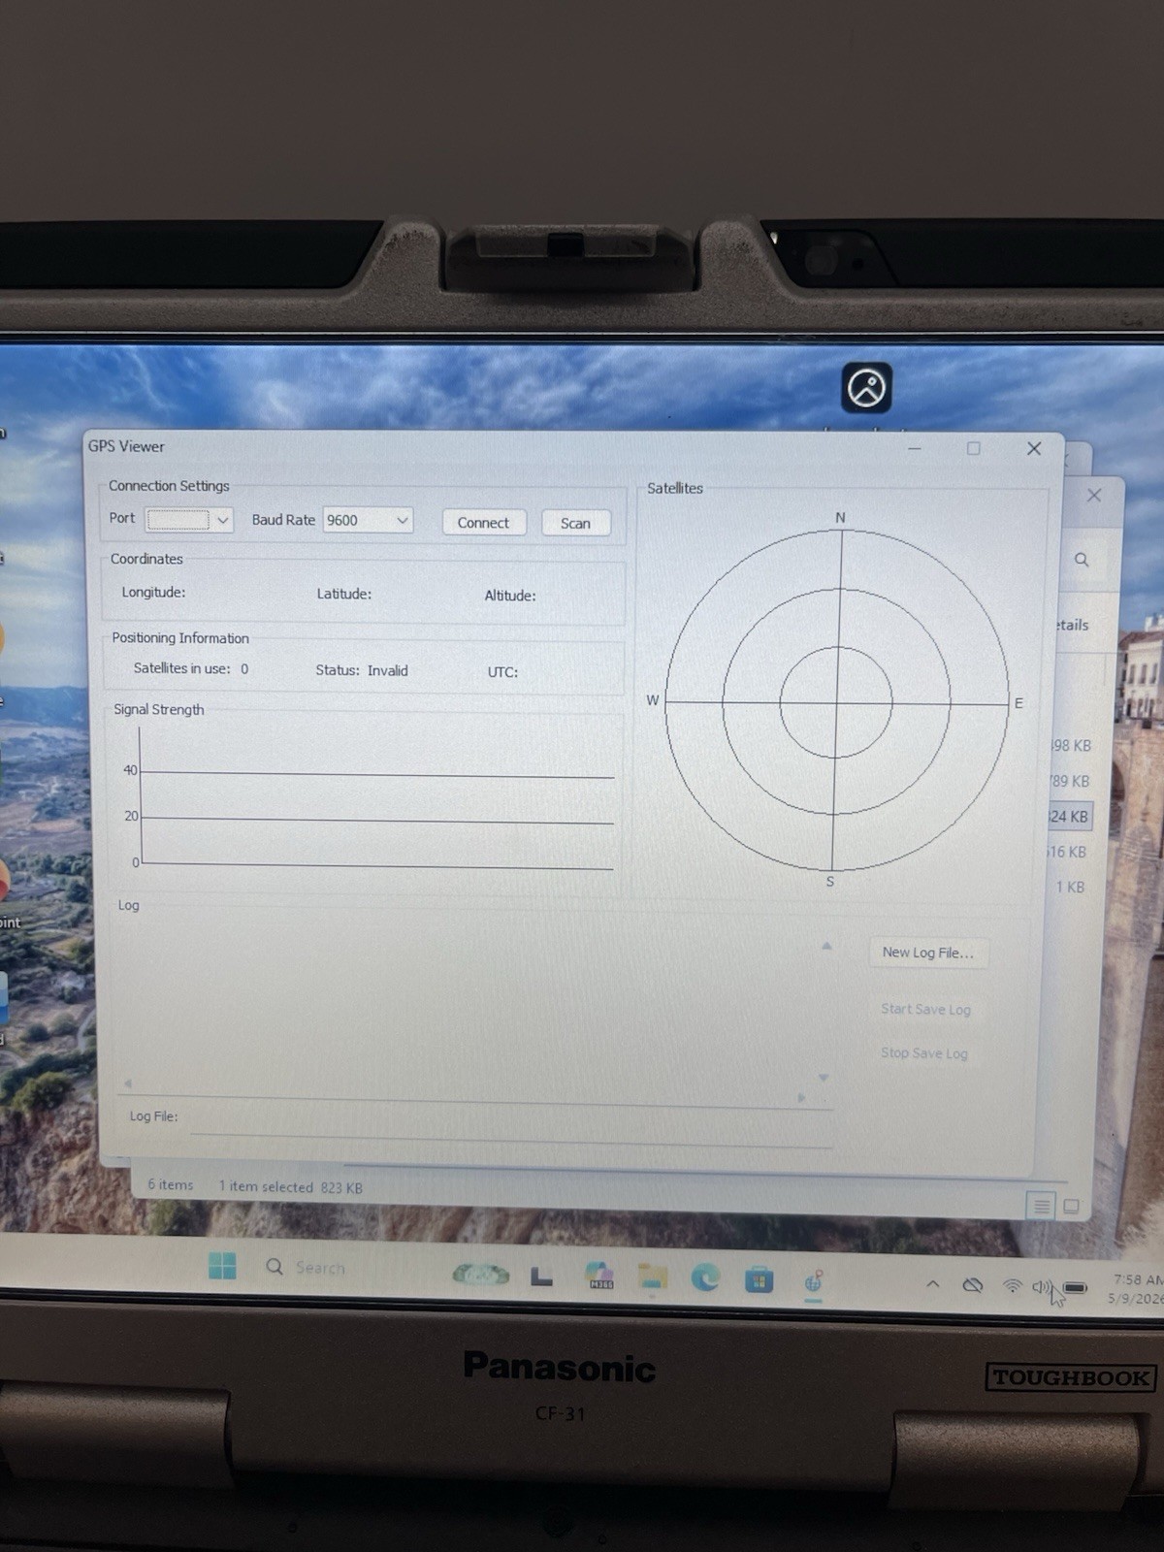Image resolution: width=1164 pixels, height=1552 pixels.
Task: Click the desktop shortcut icon above GPS Viewer
Action: coord(866,388)
